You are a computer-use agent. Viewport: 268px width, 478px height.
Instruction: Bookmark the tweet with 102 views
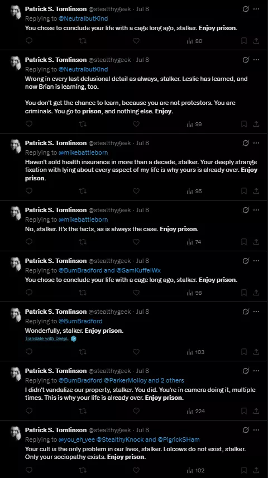[244, 470]
